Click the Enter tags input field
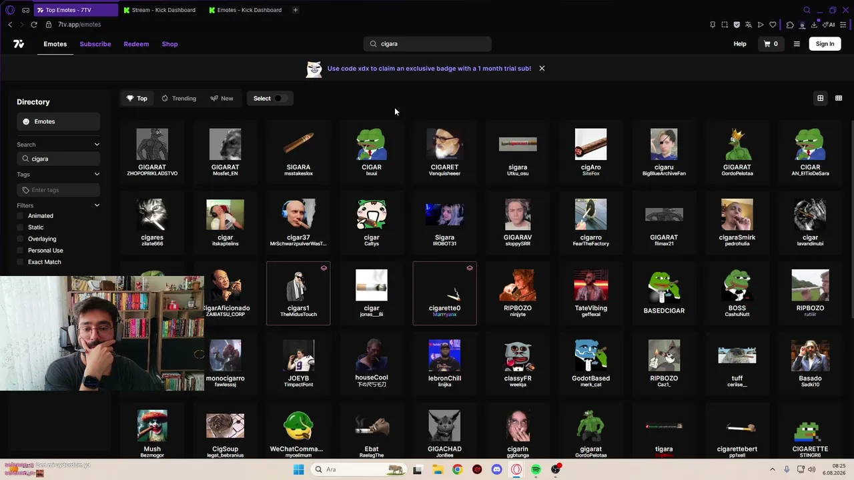 click(x=59, y=190)
